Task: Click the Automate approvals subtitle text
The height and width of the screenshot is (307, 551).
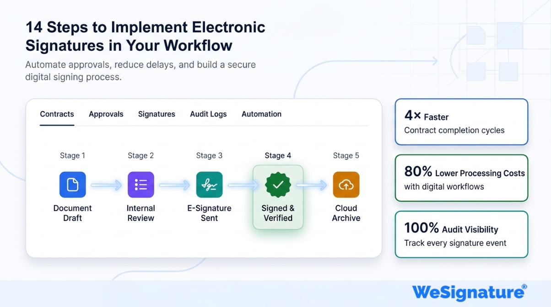Action: coord(140,71)
